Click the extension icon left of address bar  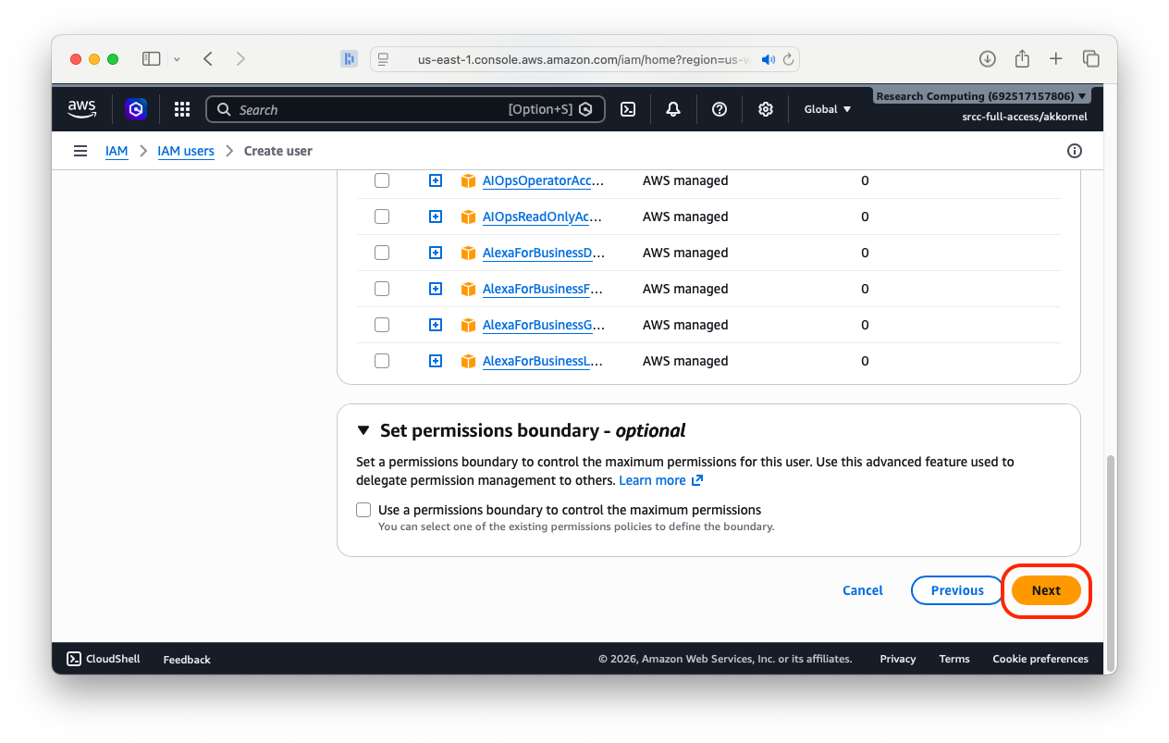pos(349,59)
